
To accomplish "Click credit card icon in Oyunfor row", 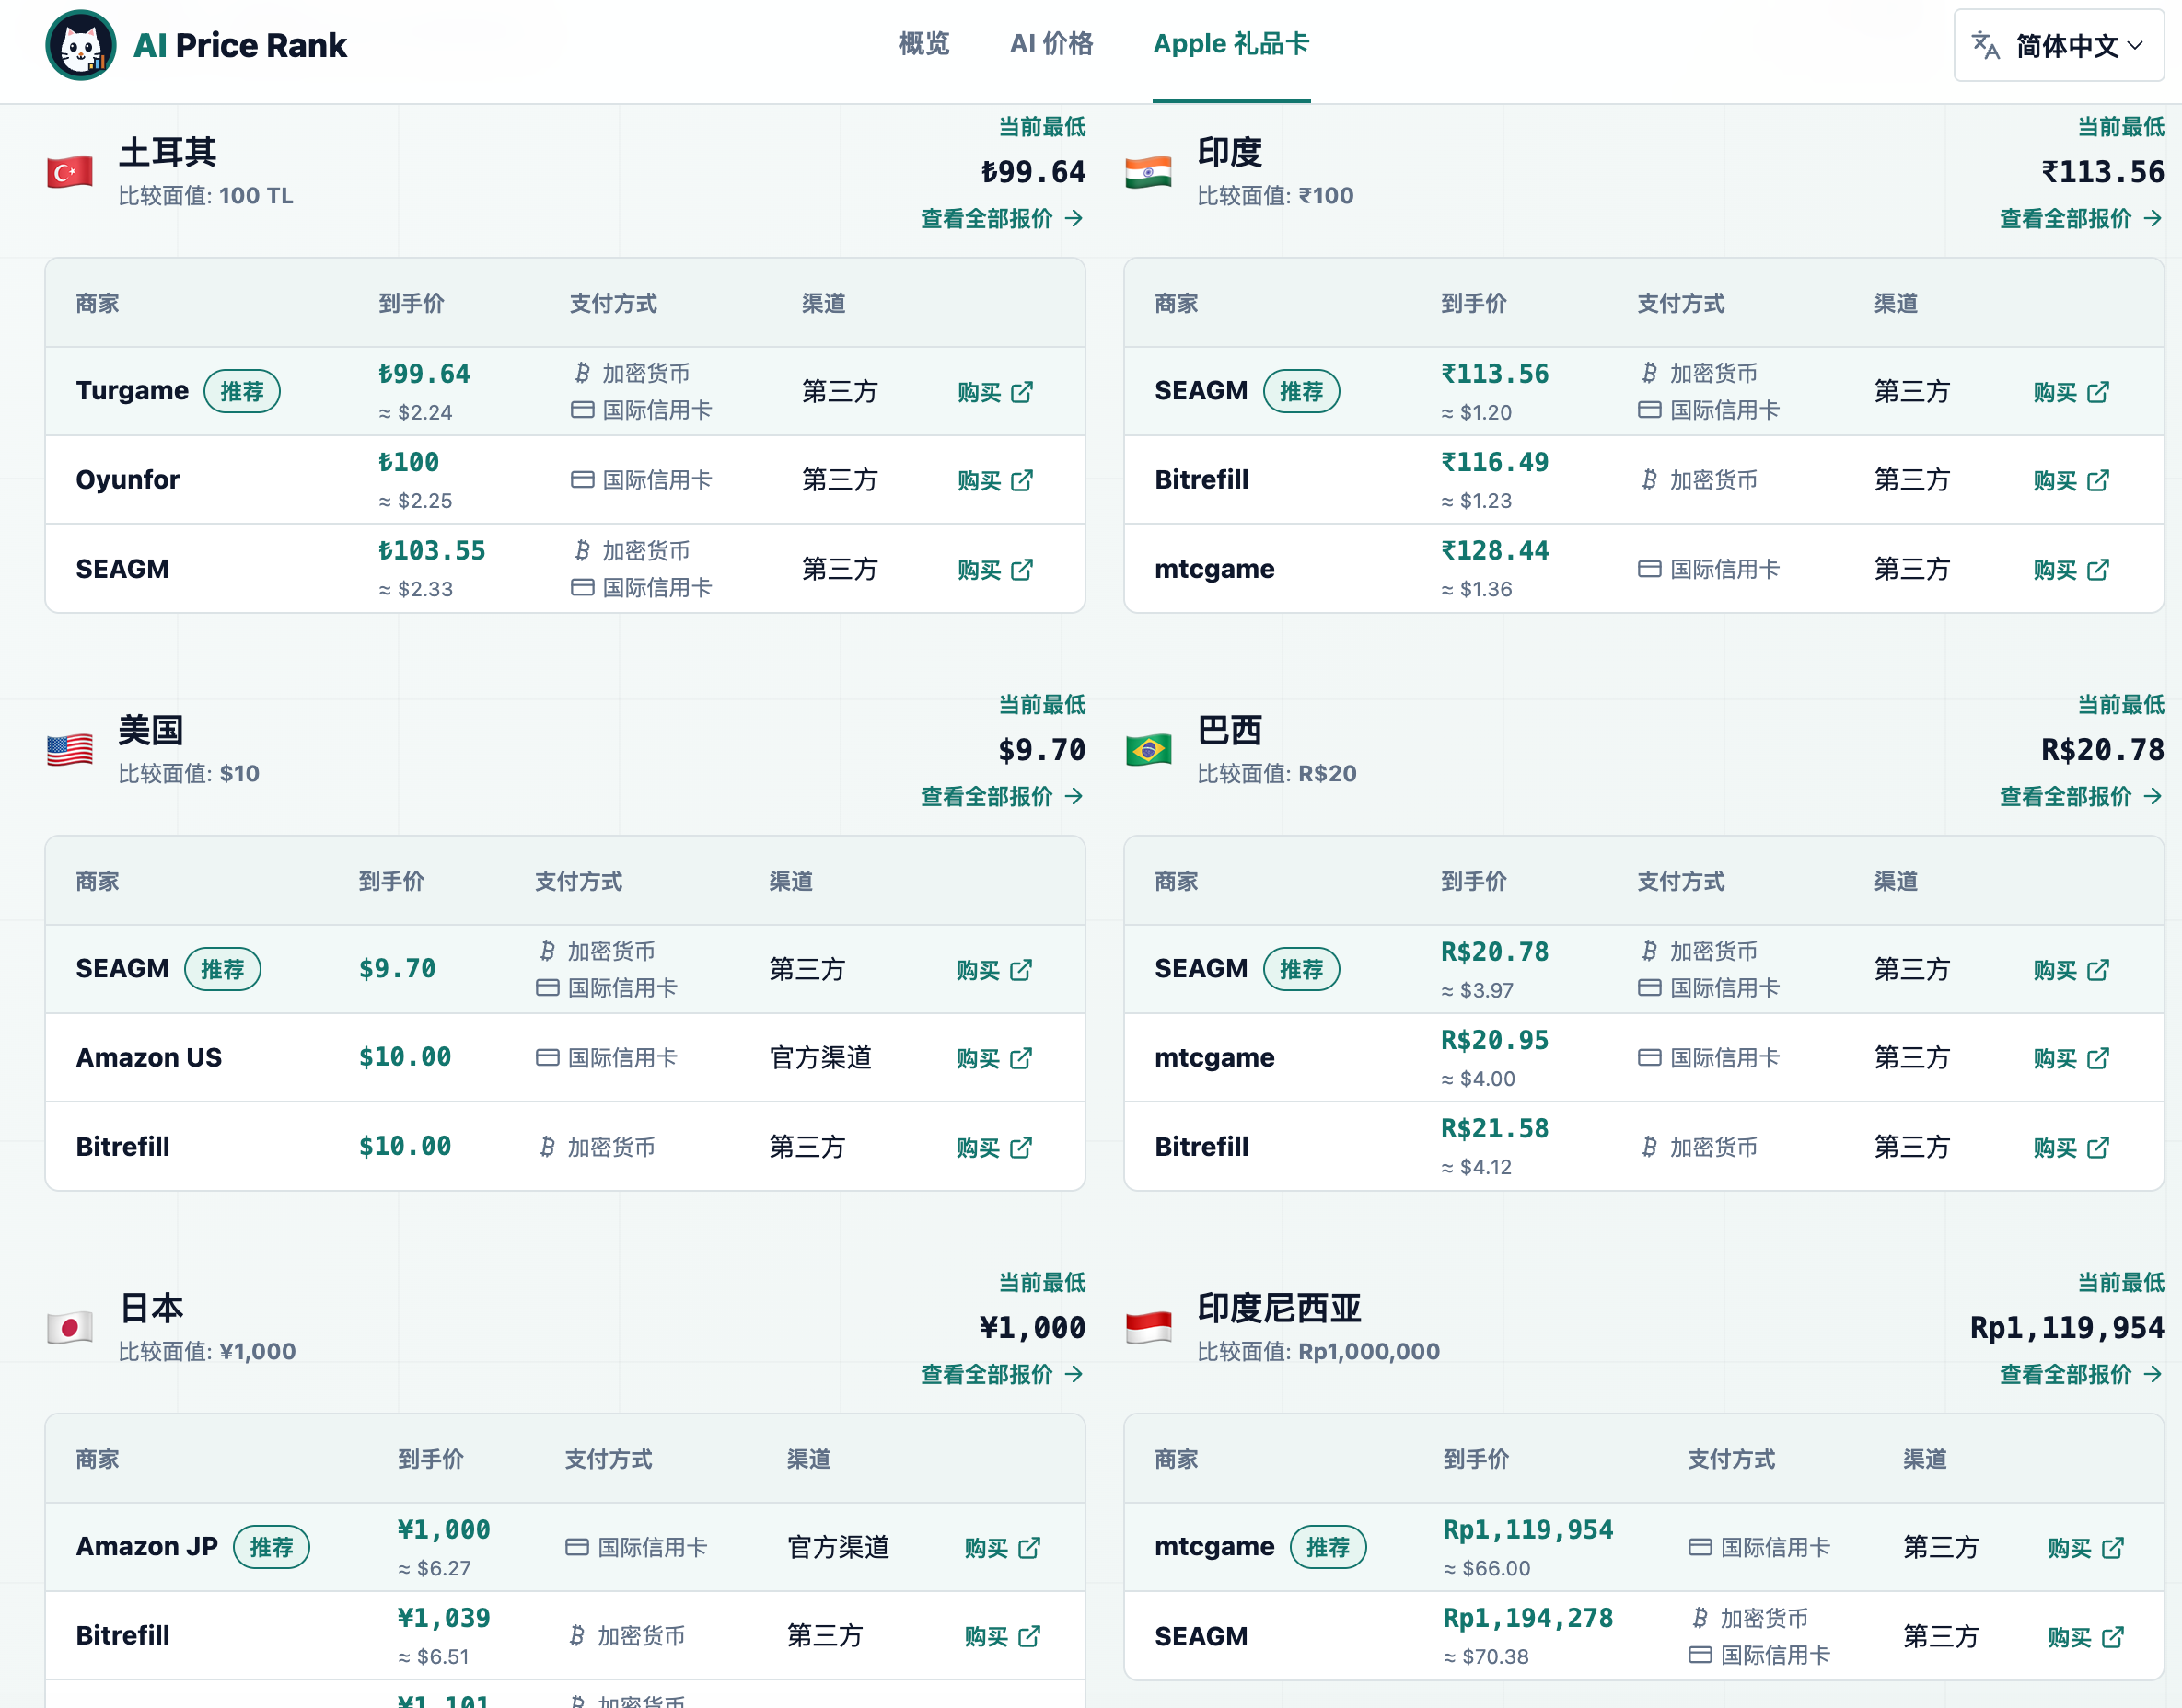I will 582,480.
